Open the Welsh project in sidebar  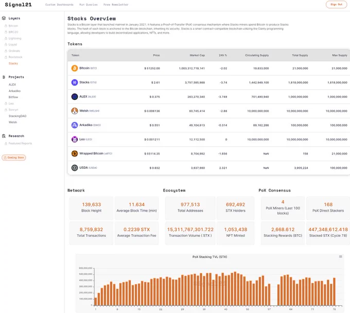point(13,123)
